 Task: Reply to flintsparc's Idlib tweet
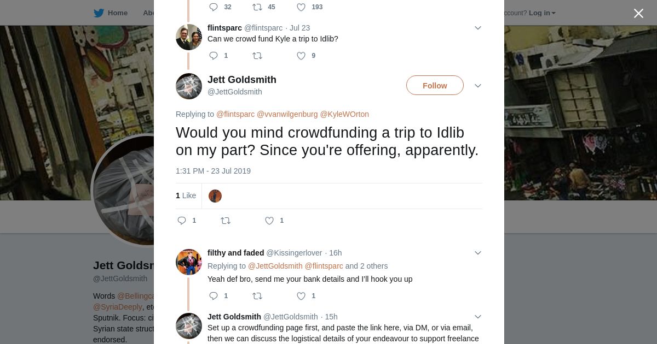(x=214, y=56)
